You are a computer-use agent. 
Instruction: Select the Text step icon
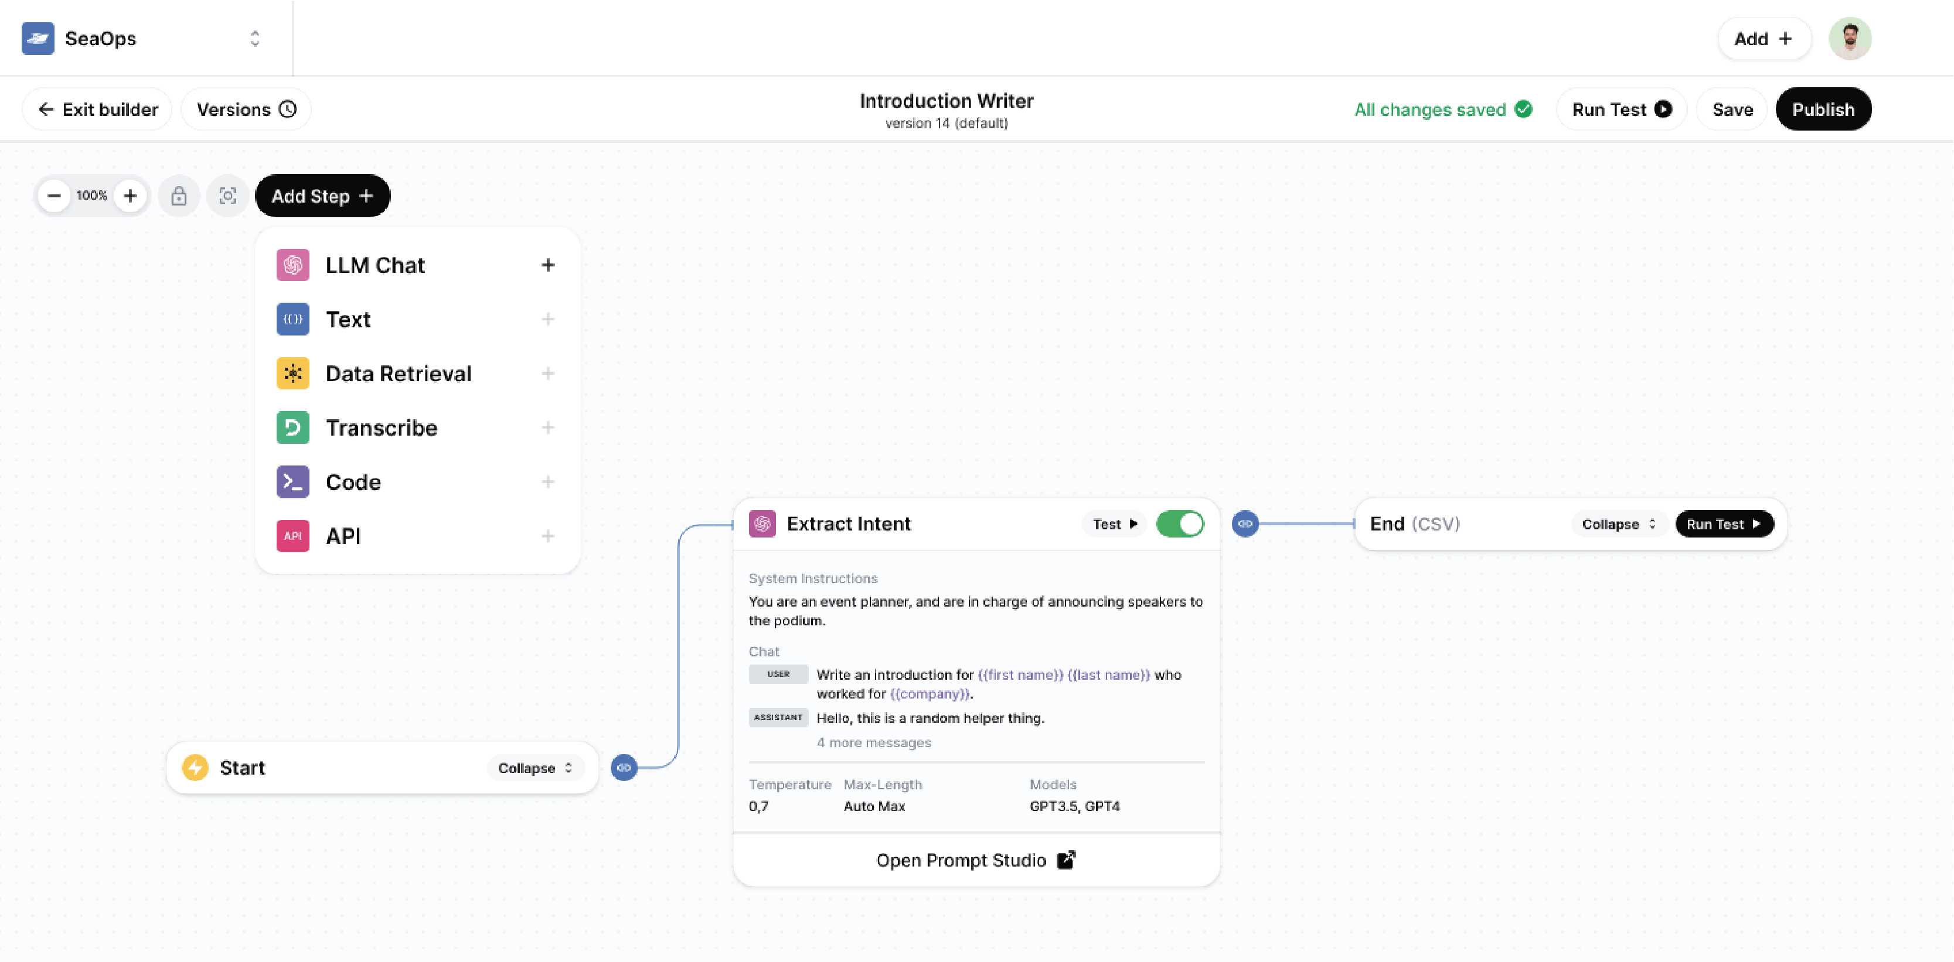pos(293,319)
